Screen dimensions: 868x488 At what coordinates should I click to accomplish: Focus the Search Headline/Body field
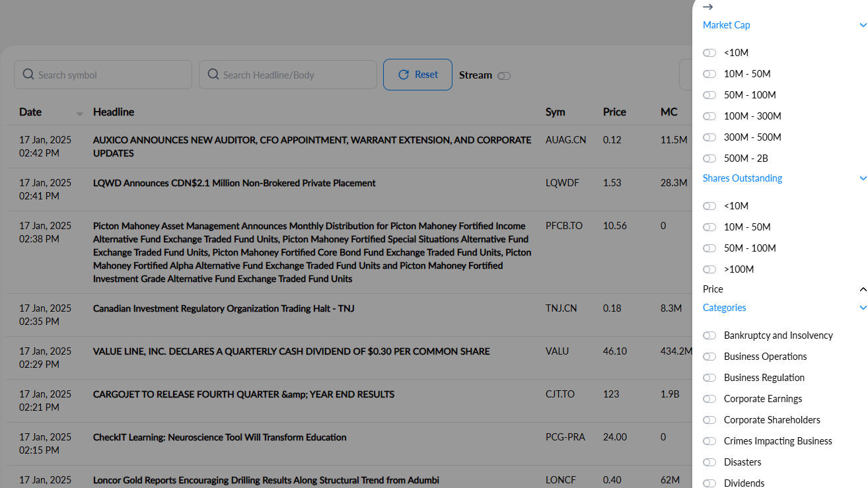(288, 75)
